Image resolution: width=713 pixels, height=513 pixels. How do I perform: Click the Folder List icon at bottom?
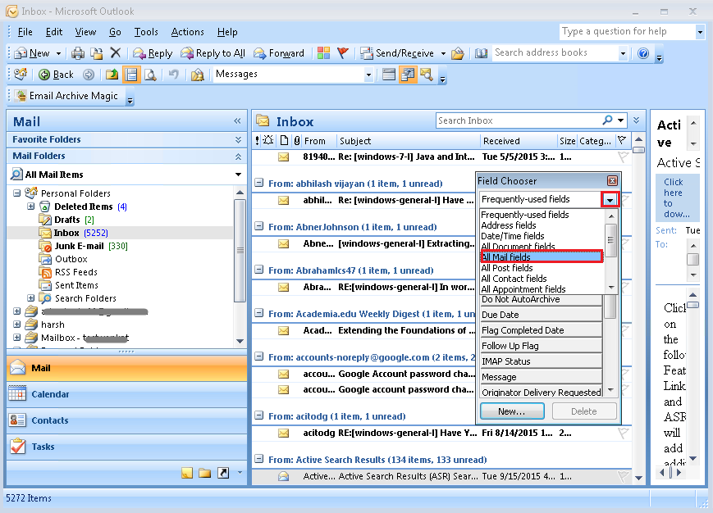(204, 473)
